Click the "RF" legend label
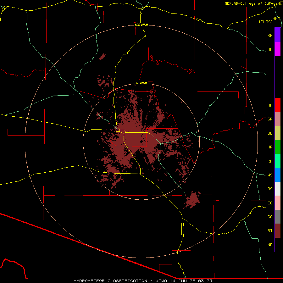The image size is (283, 283). (x=270, y=35)
